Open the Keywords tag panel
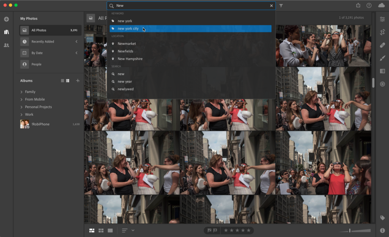 coord(382,218)
